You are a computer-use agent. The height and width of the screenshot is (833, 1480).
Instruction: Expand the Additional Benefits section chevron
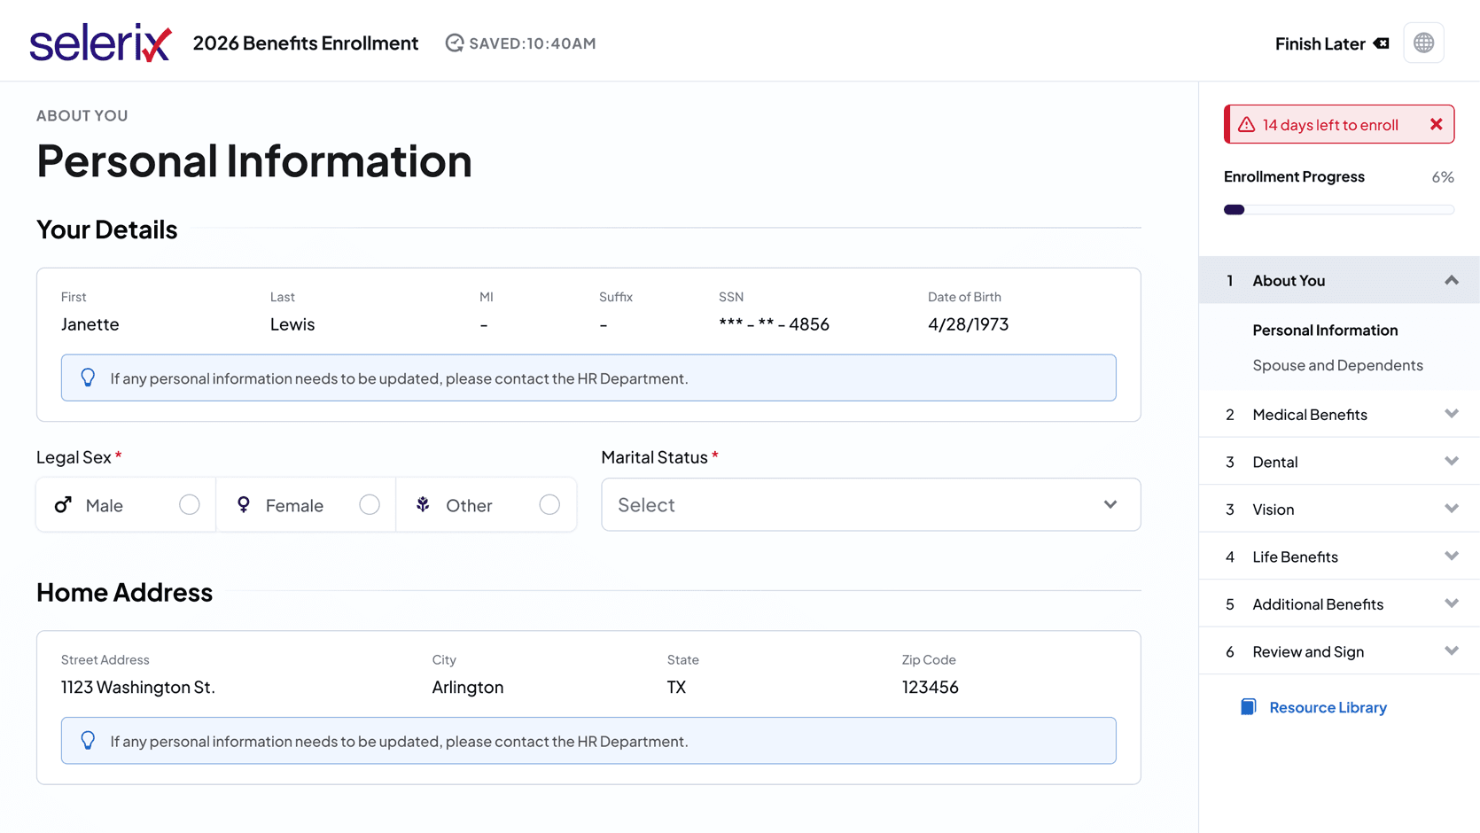1451,603
